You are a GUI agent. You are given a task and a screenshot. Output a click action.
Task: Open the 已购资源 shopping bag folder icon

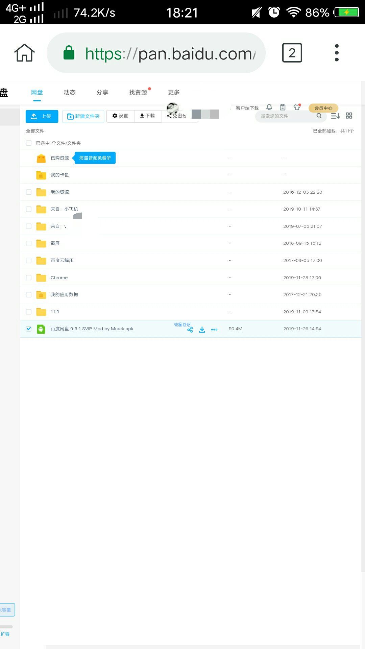[41, 158]
